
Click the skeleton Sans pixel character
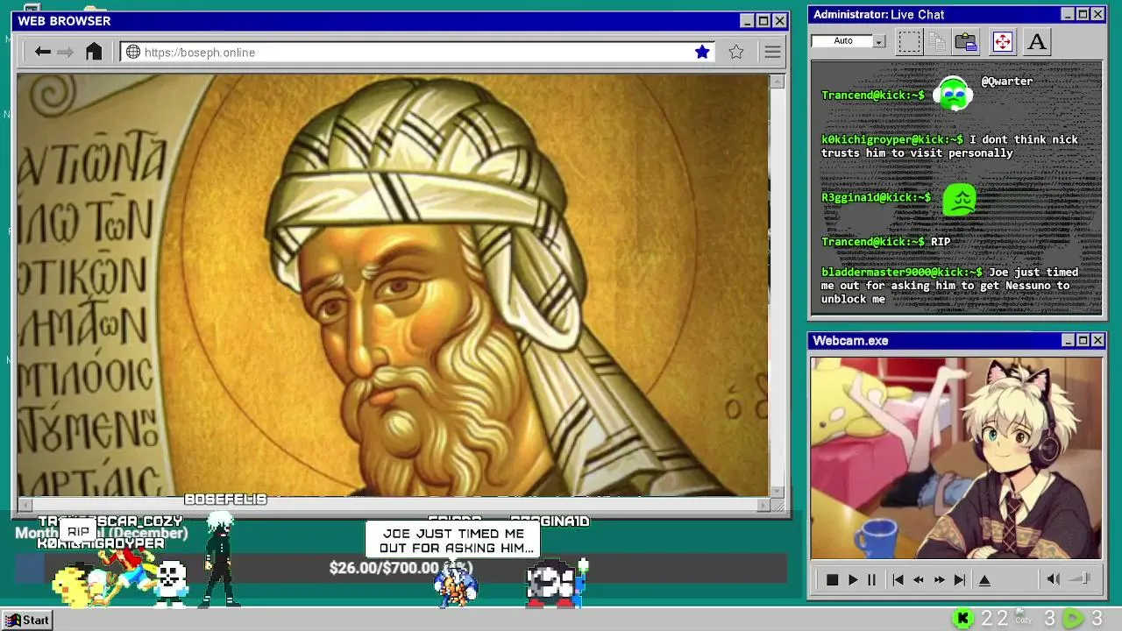tap(171, 584)
